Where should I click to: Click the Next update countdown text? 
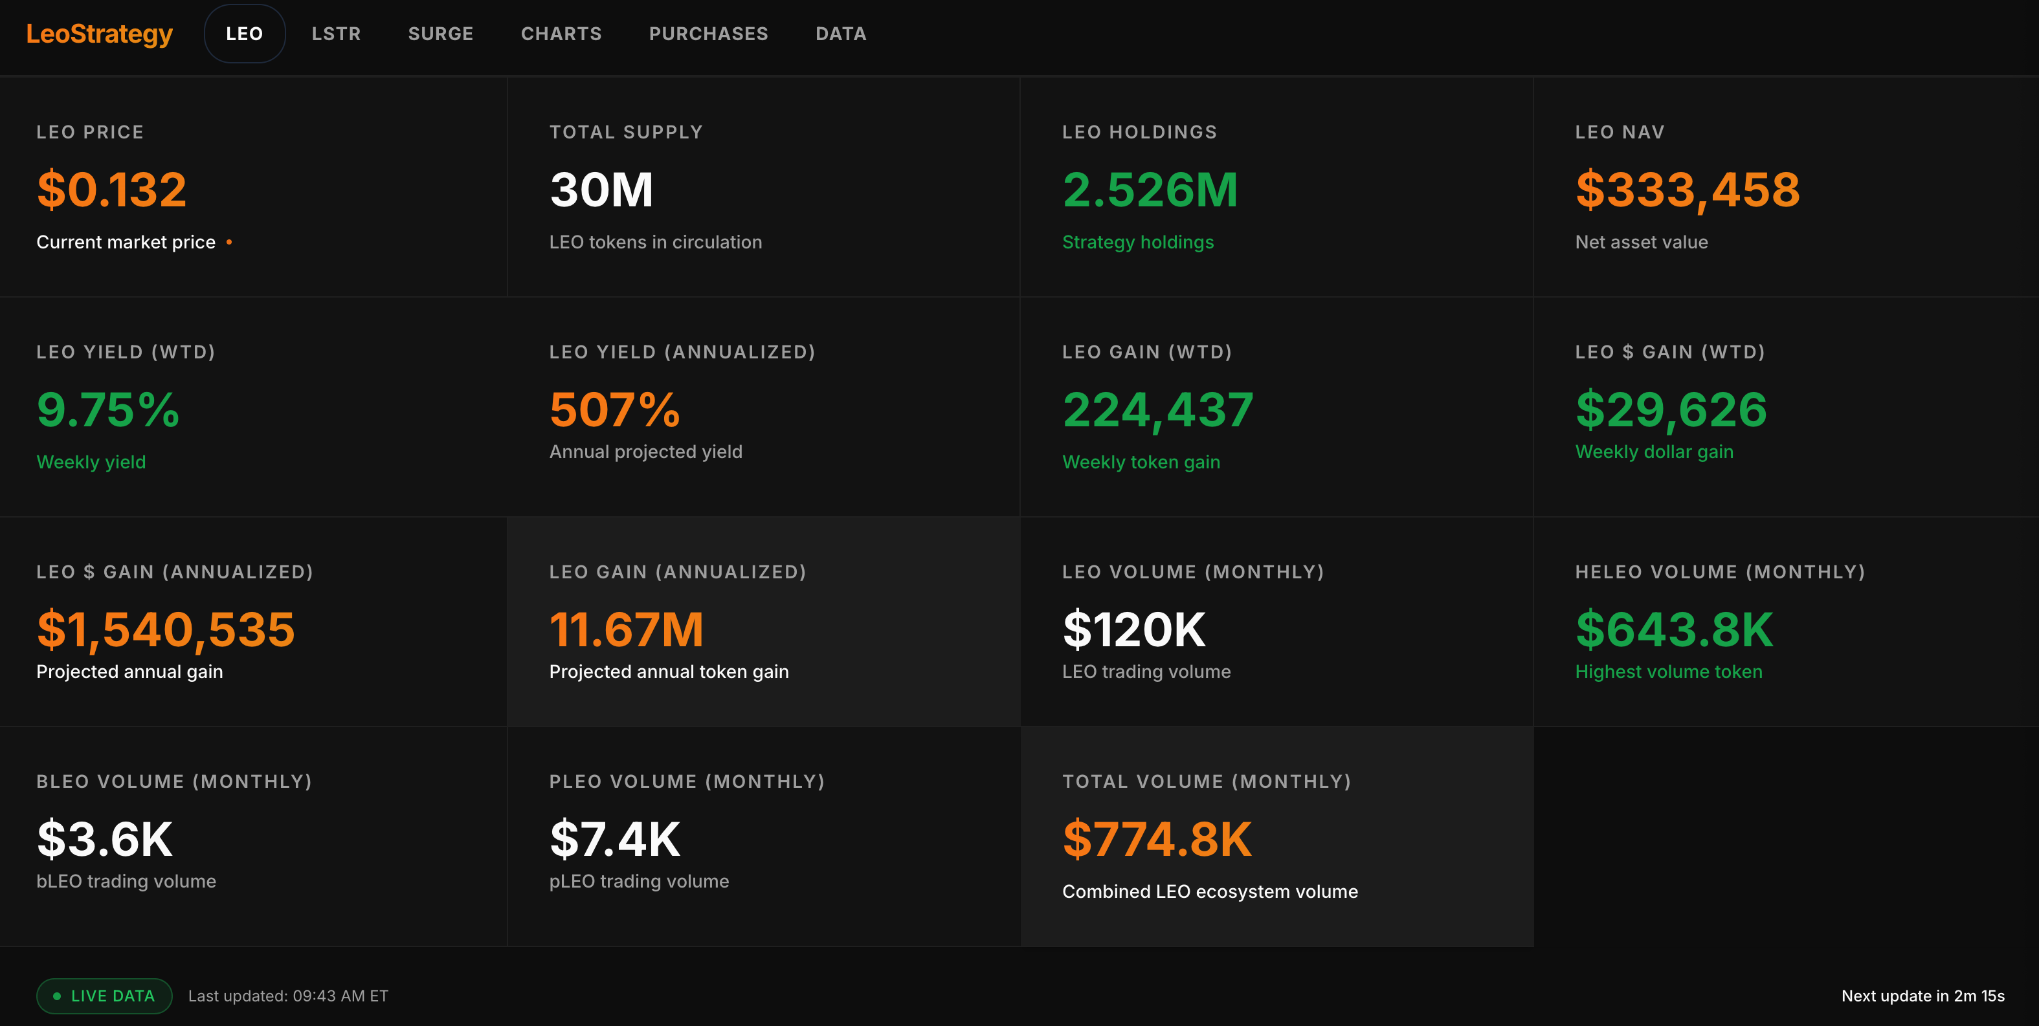(x=1922, y=996)
